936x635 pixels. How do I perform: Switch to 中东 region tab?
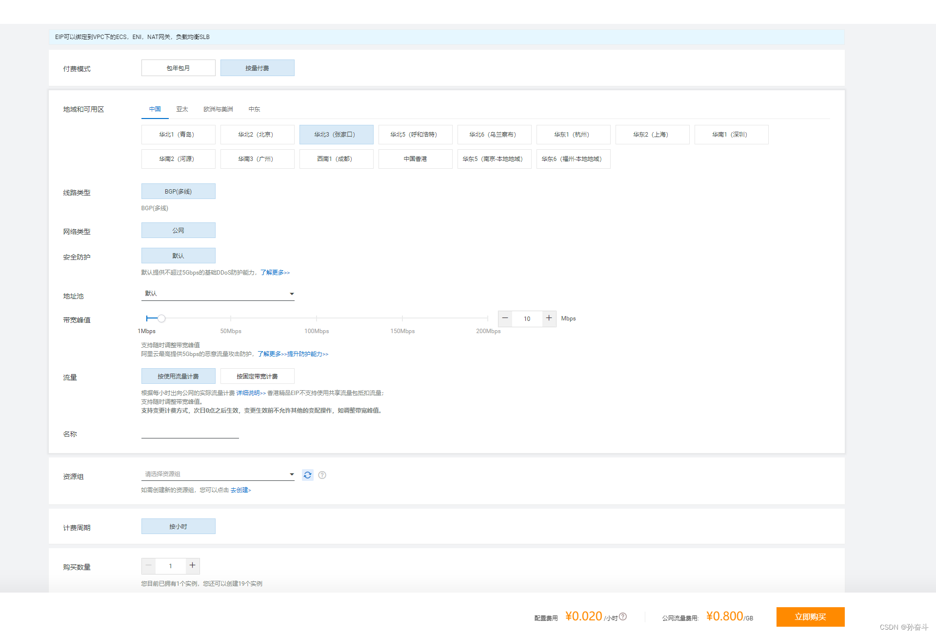[x=255, y=109]
